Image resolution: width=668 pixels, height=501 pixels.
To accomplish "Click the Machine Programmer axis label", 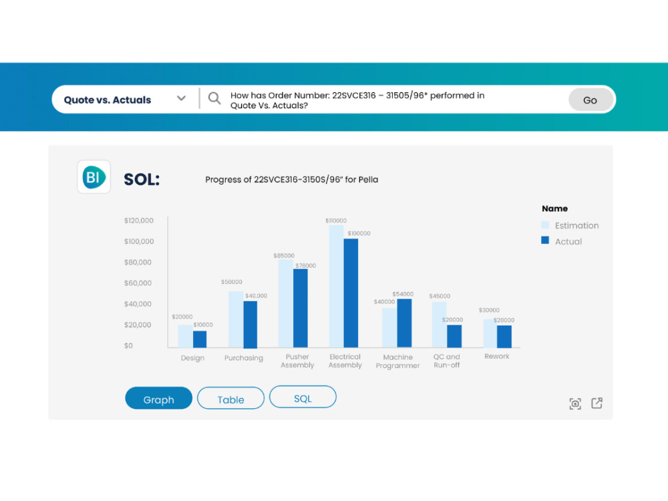I will pyautogui.click(x=398, y=361).
